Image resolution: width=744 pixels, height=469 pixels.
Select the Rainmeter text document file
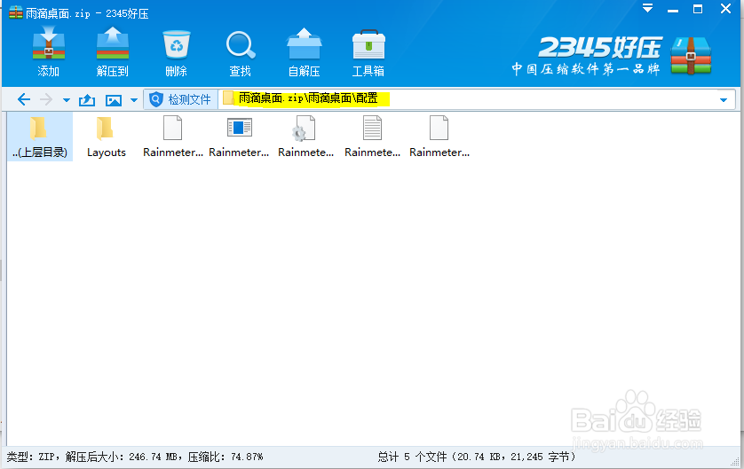373,137
